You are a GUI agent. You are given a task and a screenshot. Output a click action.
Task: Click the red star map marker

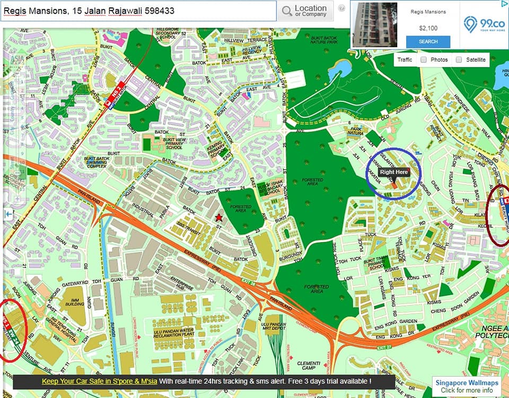[219, 218]
